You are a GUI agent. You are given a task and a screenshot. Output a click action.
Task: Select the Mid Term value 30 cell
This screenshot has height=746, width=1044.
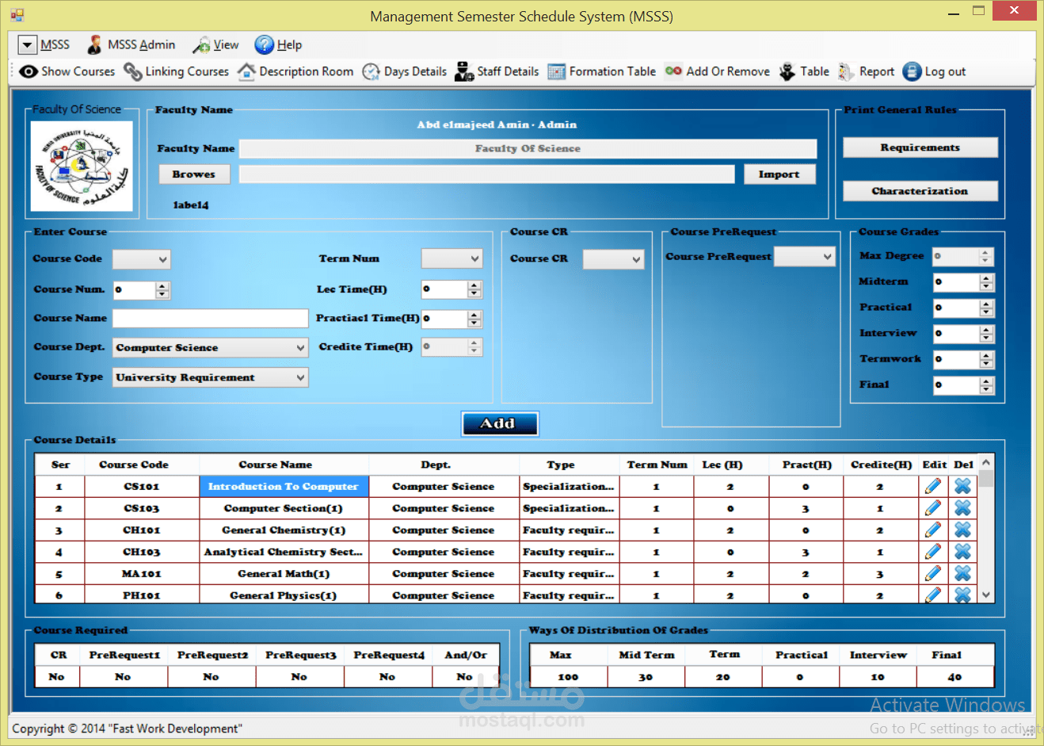(646, 677)
